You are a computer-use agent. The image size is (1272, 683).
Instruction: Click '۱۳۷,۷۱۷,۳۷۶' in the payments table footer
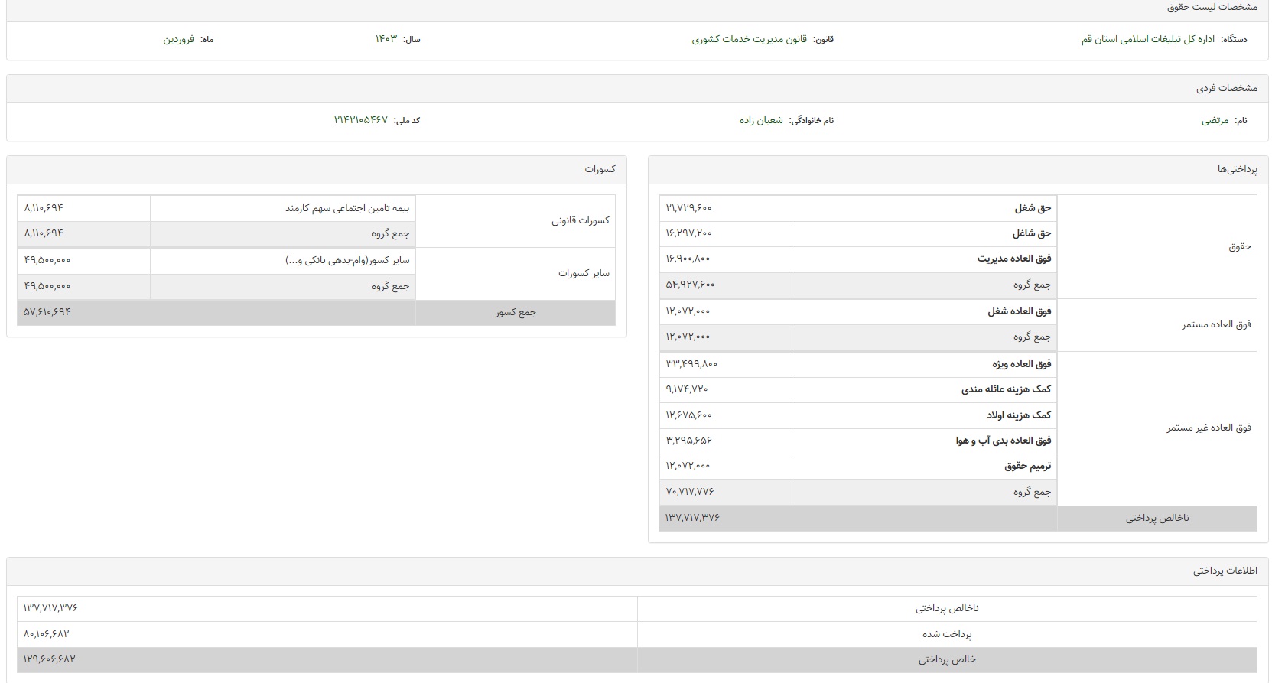692,519
